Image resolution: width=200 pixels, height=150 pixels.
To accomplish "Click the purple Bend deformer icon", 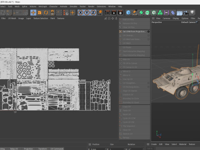I will pyautogui.click(x=173, y=12).
